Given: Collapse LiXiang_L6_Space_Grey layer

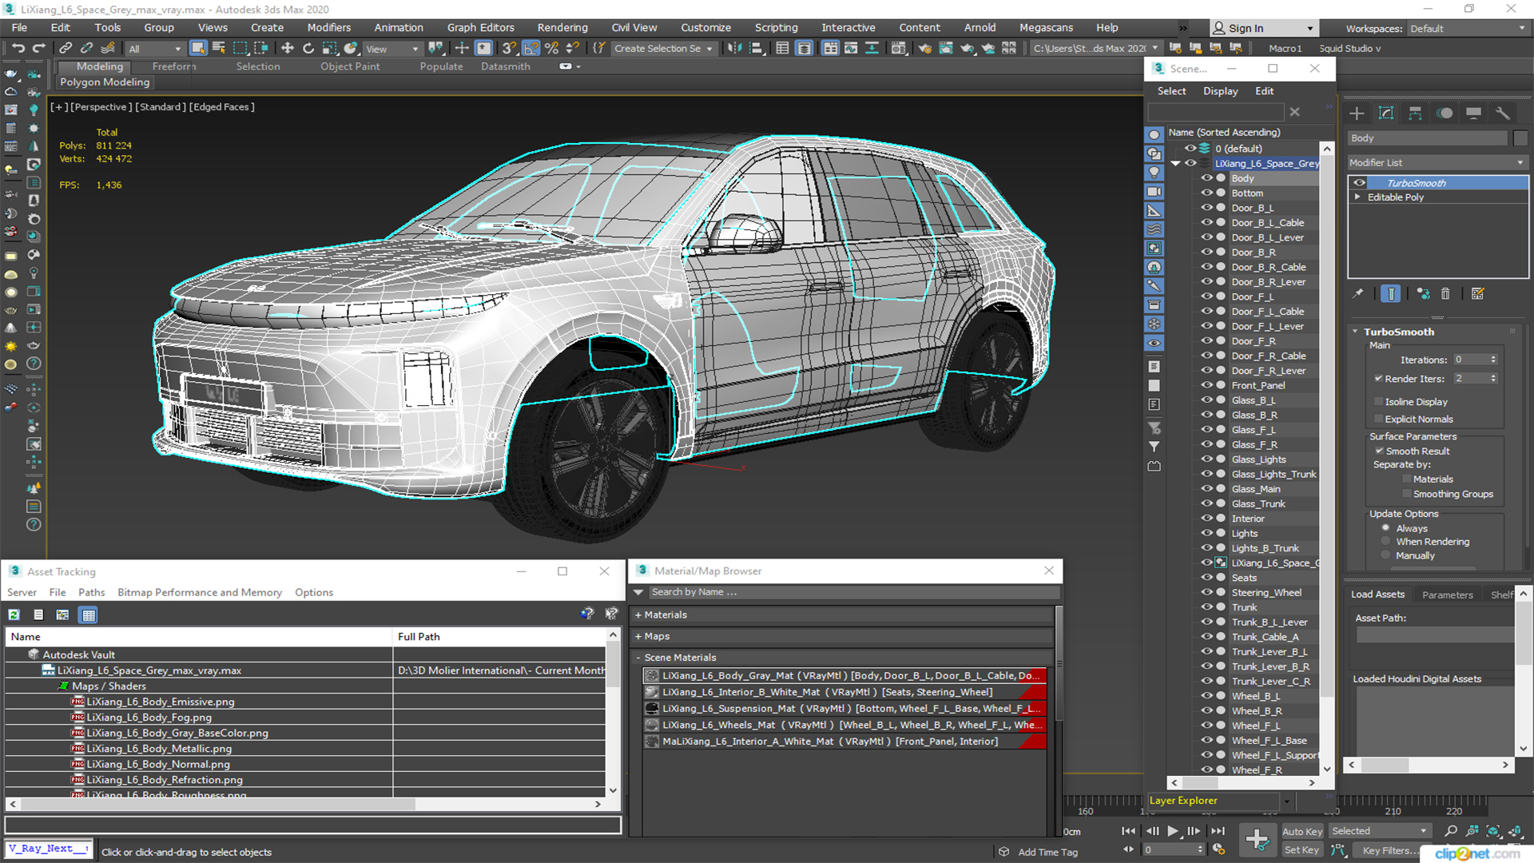Looking at the screenshot, I should 1175,163.
